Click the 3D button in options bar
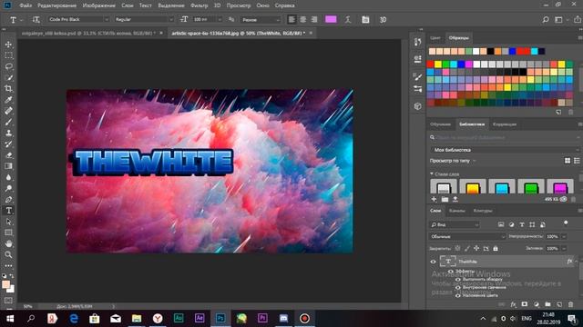 click(383, 20)
